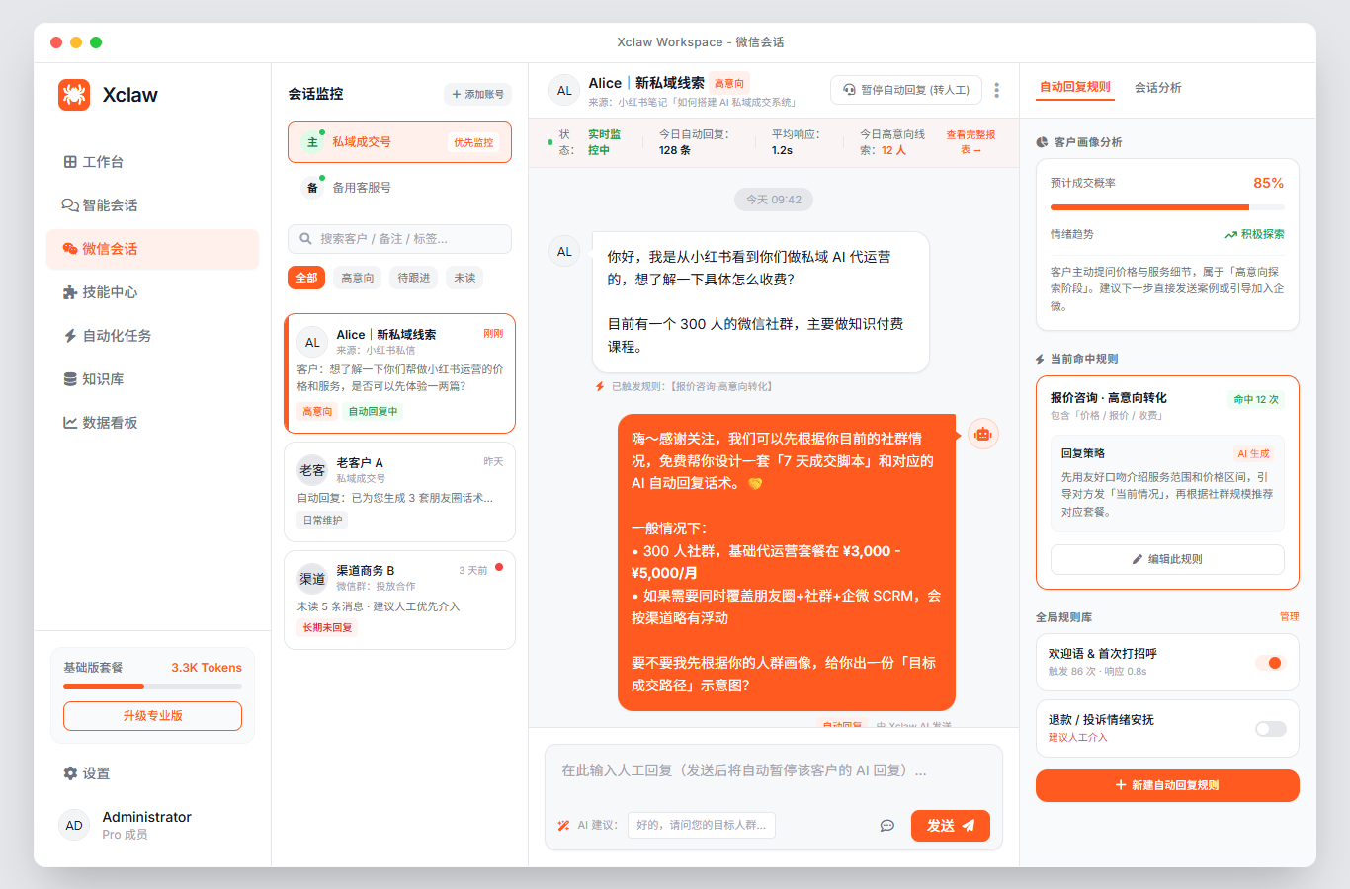1350x889 pixels.
Task: Open the three-dot overflow menu in chat header
Action: (x=996, y=90)
